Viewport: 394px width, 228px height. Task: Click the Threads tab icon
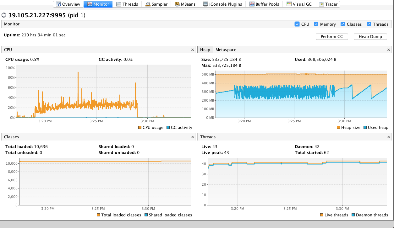(x=119, y=4)
